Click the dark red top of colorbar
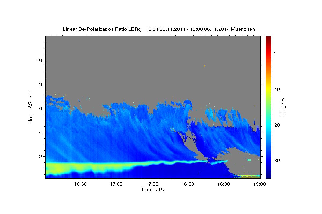The image size is (322, 214). [268, 38]
